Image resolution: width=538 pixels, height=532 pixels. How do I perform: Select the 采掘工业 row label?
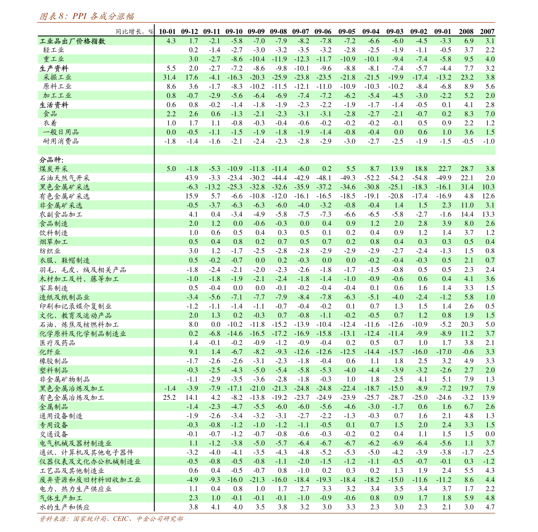(x=57, y=77)
